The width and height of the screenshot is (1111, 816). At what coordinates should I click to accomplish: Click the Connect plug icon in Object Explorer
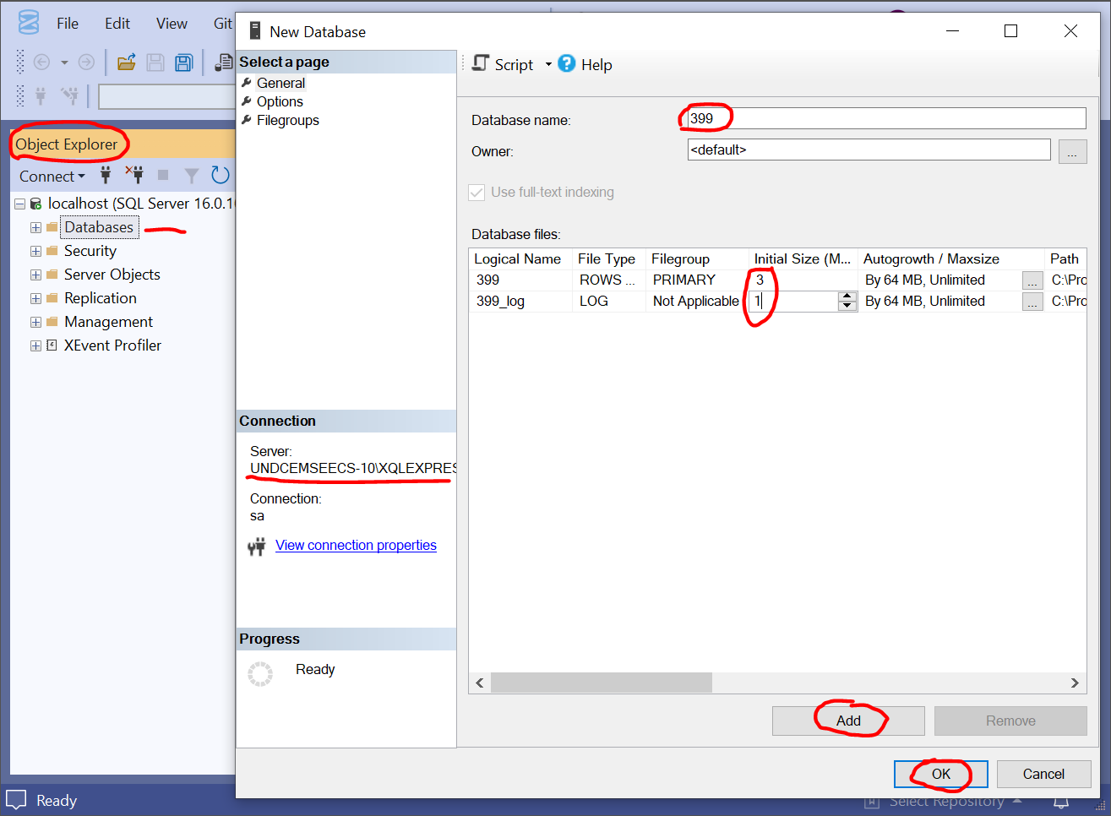(106, 176)
